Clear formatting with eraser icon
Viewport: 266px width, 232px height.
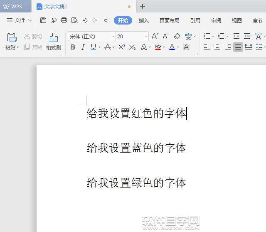pyautogui.click(x=177, y=36)
